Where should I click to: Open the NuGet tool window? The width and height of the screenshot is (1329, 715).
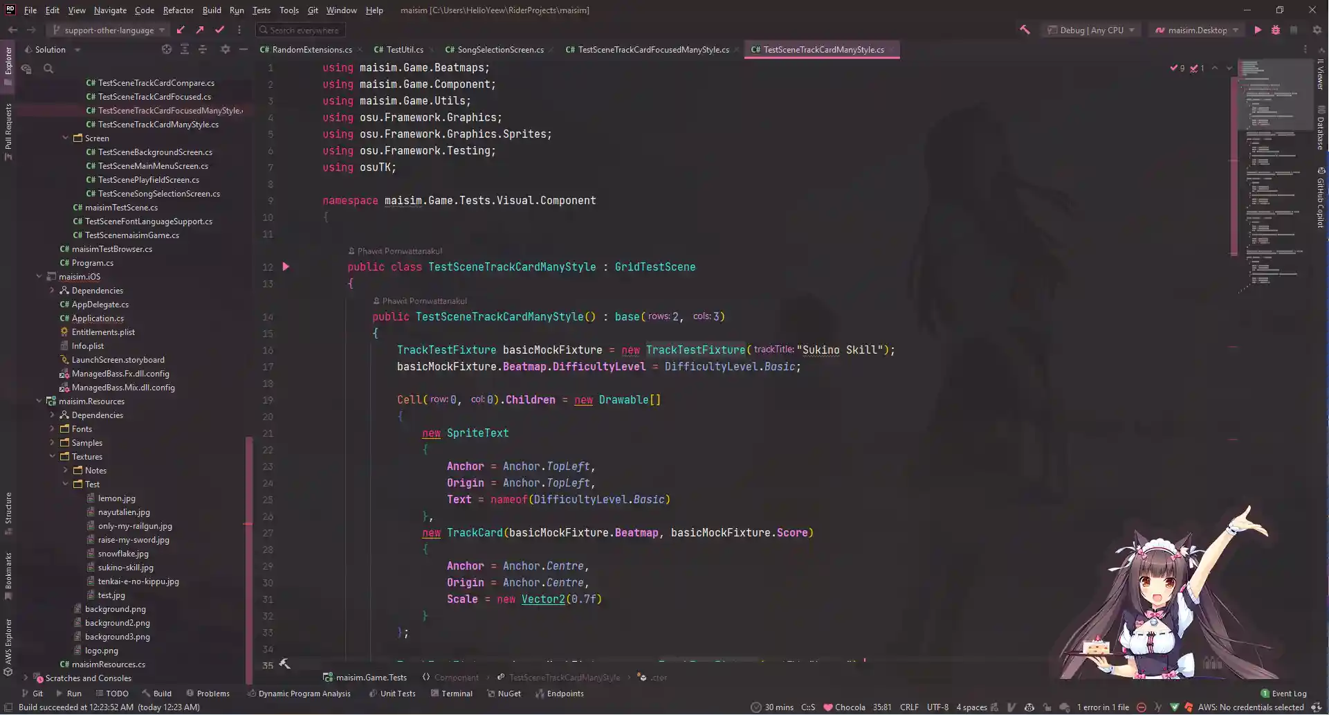click(x=504, y=694)
